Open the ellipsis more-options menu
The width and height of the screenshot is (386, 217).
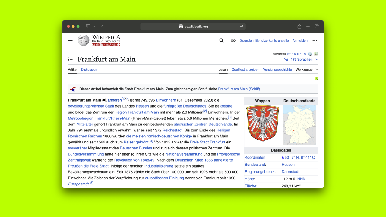pyautogui.click(x=315, y=40)
